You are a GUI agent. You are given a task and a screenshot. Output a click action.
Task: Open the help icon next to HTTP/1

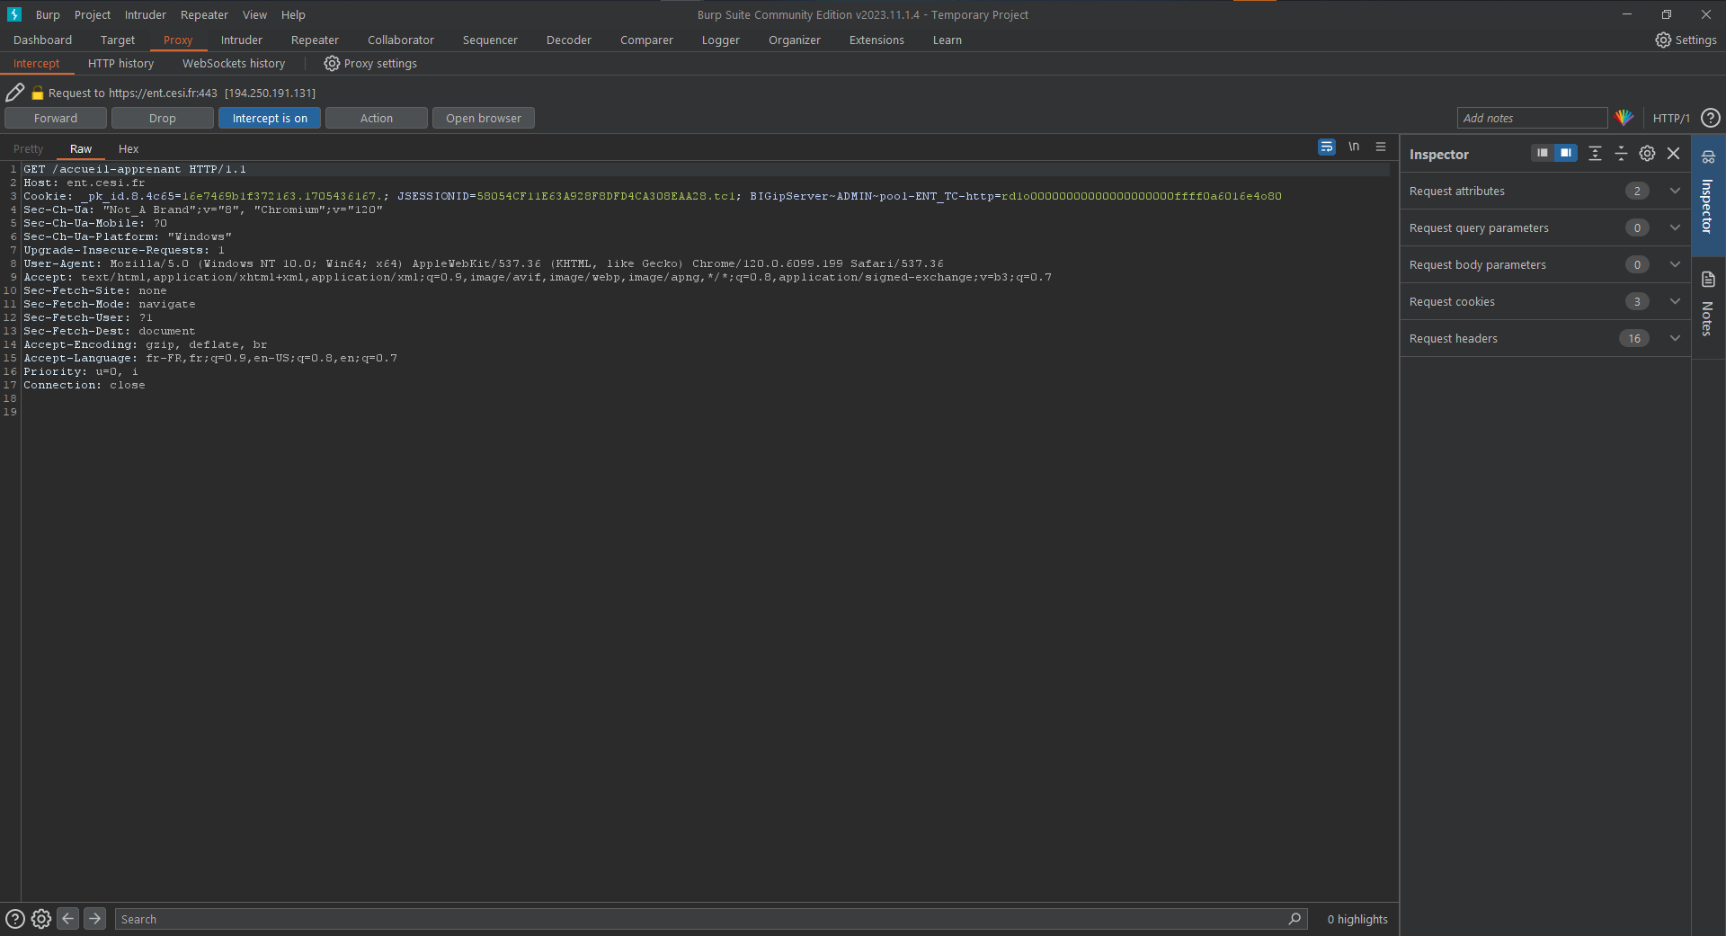click(1711, 118)
